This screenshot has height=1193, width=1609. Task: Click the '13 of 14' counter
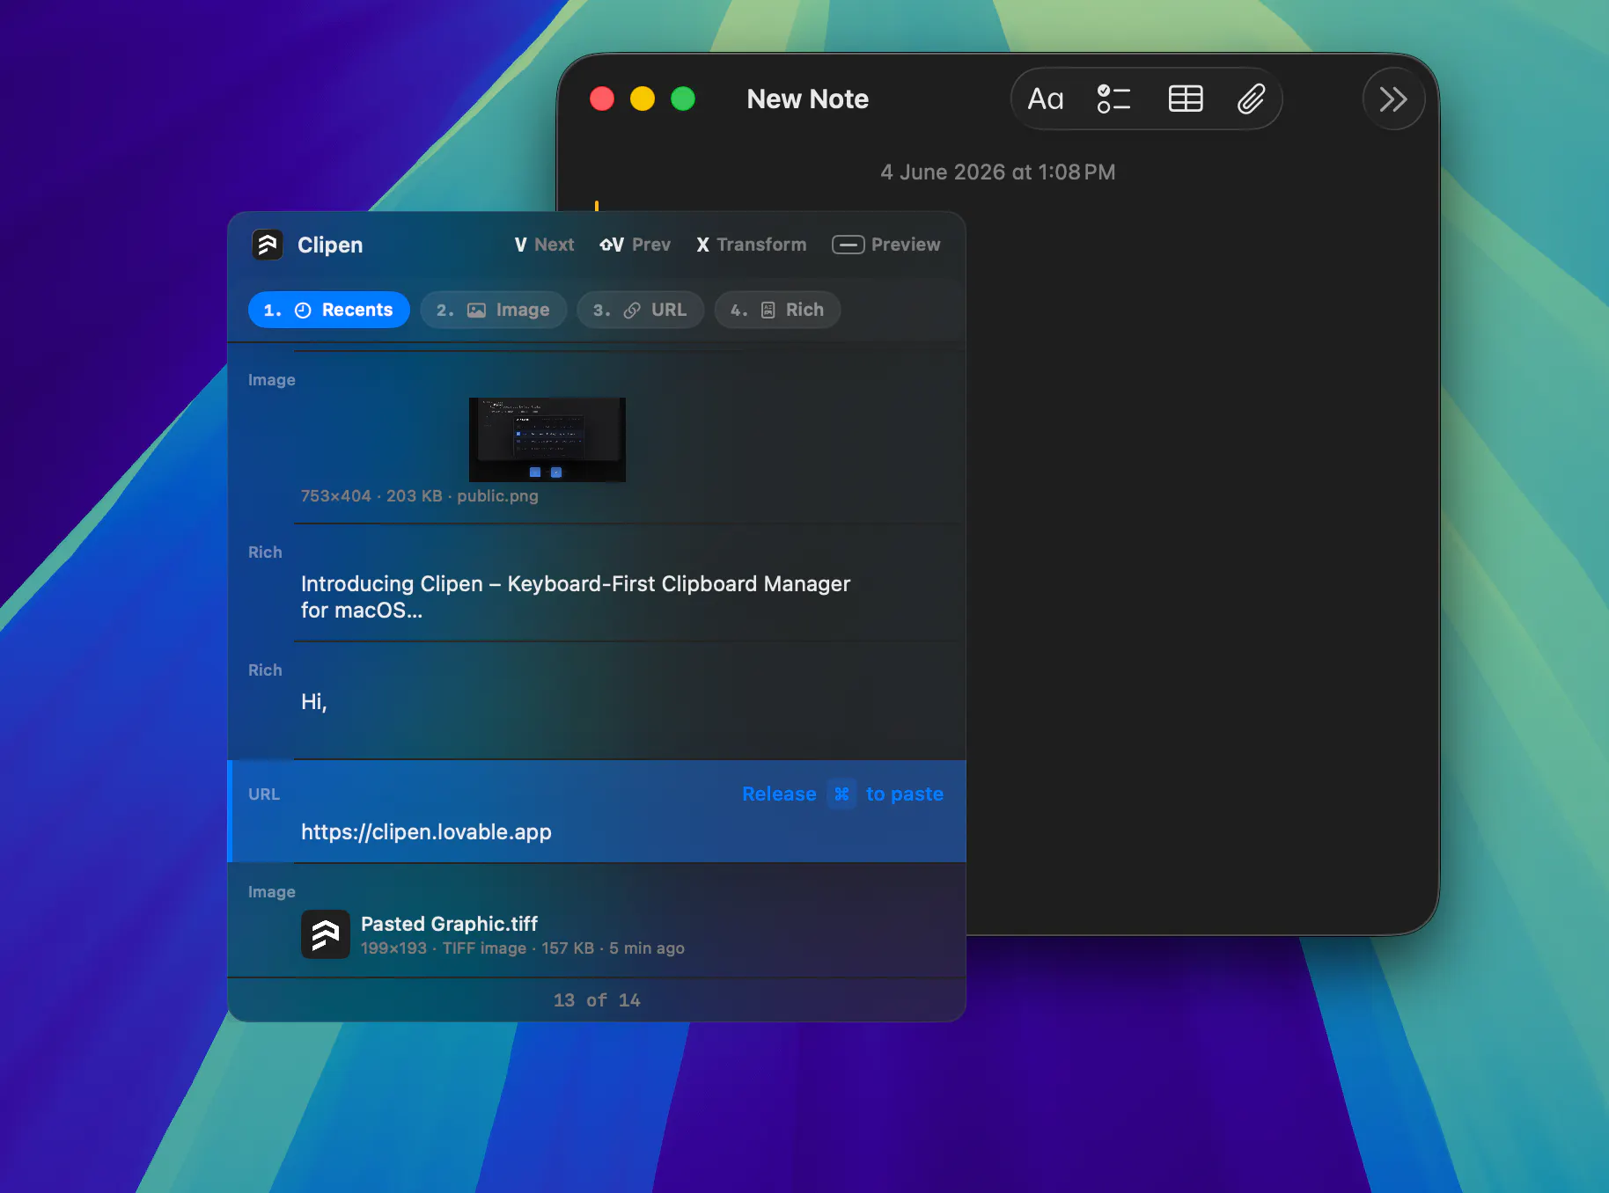(x=597, y=1000)
